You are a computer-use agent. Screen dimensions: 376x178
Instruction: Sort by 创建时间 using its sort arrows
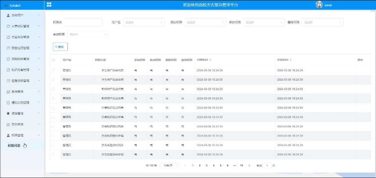[x=210, y=60]
